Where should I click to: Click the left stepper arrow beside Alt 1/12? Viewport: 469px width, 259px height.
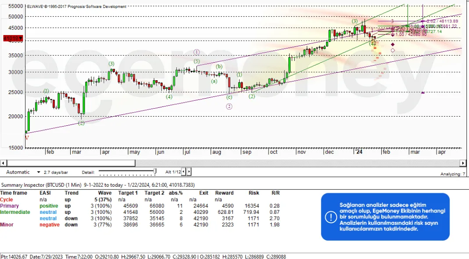183,171
